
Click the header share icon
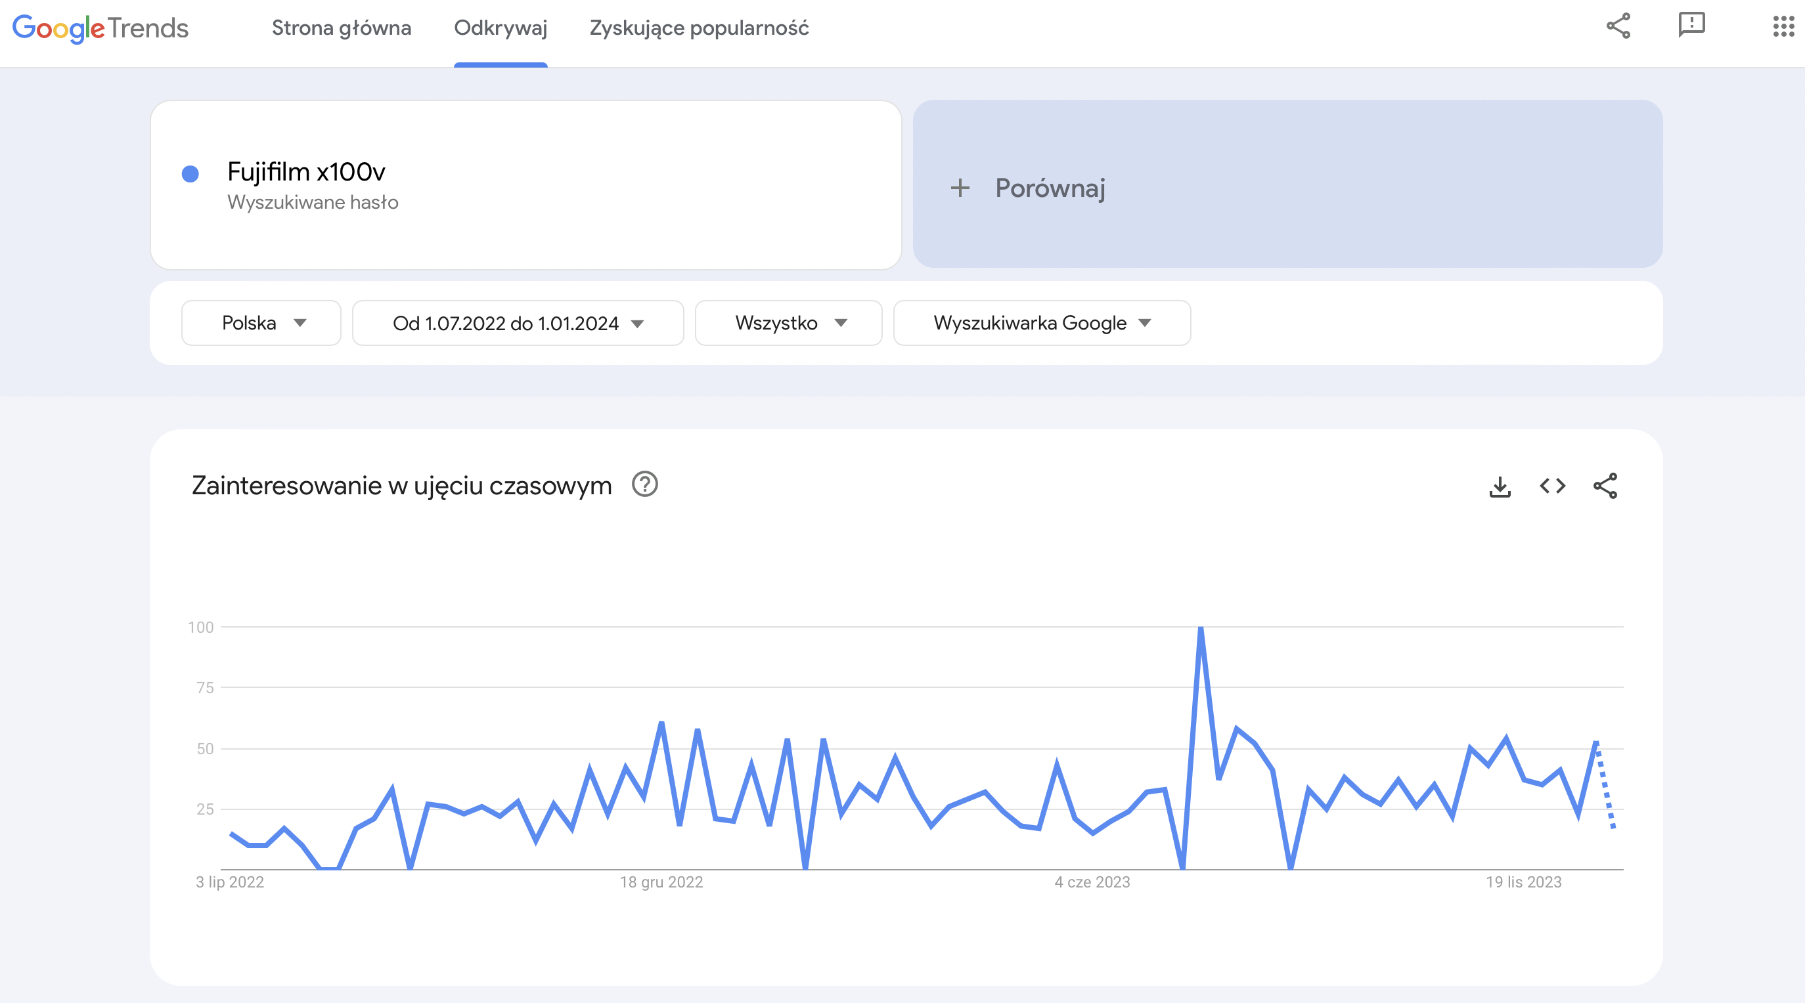[1618, 26]
